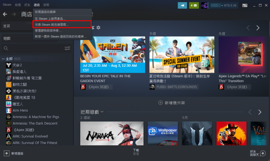Click the 糖豆人 game icon
Screen dimensions: 270x161
coord(8,104)
